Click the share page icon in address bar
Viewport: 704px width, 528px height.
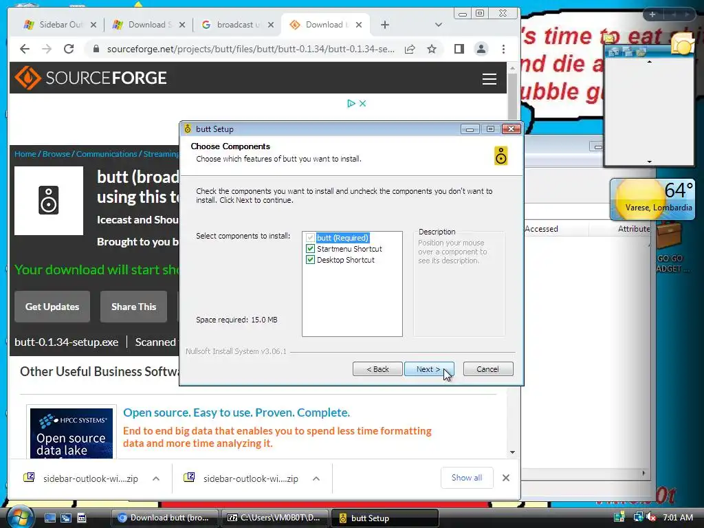[x=410, y=49]
